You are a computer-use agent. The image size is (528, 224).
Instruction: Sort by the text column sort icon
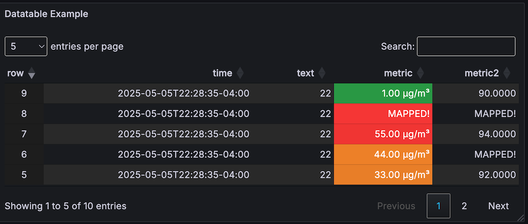(x=322, y=73)
